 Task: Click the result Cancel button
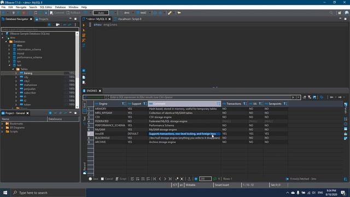pyautogui.click(x=107, y=179)
